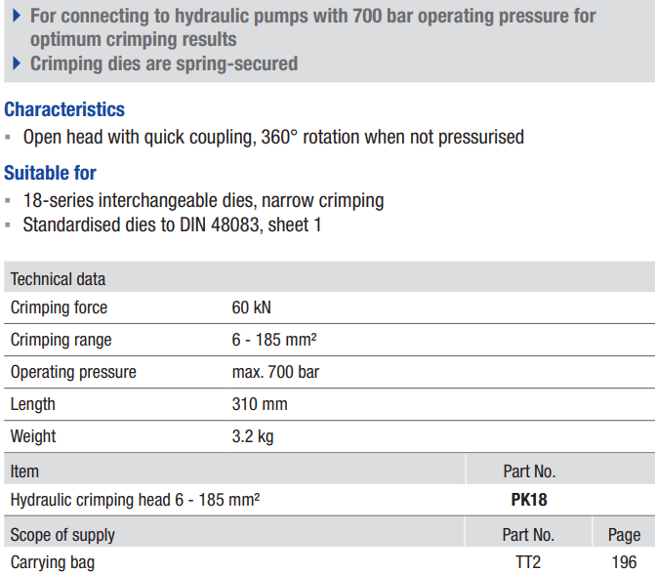Click the first blue arrow bullet about hydraulic pumps
Image resolution: width=655 pixels, height=573 pixels.
(x=17, y=16)
